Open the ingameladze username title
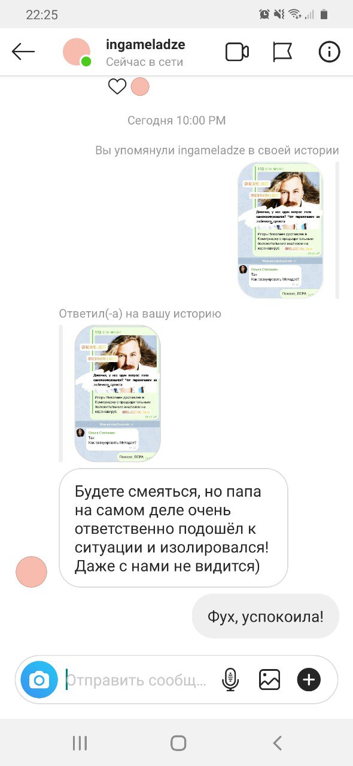This screenshot has width=353, height=766. (145, 45)
